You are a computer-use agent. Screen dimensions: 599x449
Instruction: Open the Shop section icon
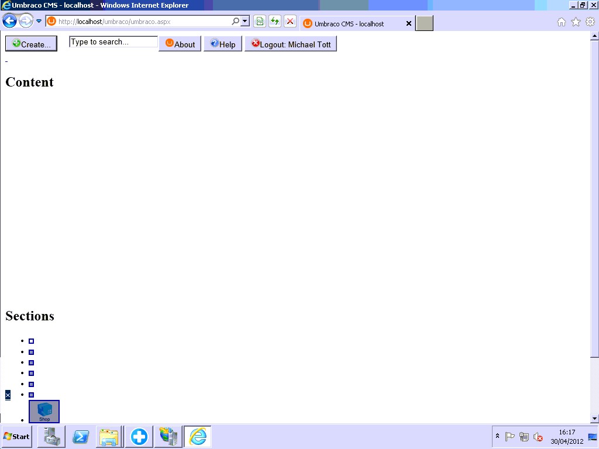(44, 412)
